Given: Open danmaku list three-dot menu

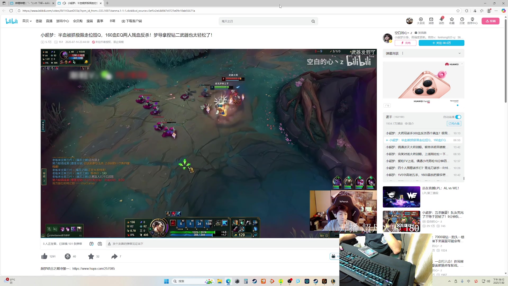Looking at the screenshot, I should 403,53.
